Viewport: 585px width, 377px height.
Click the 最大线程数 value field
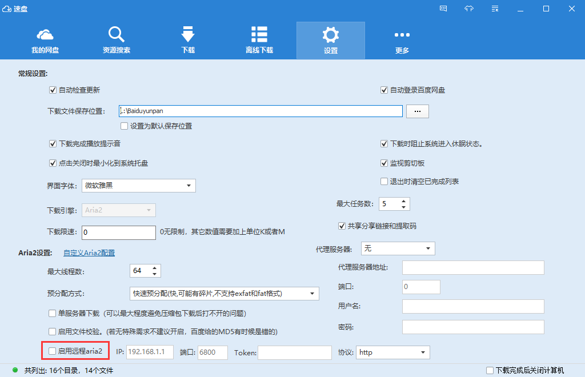[x=140, y=271]
